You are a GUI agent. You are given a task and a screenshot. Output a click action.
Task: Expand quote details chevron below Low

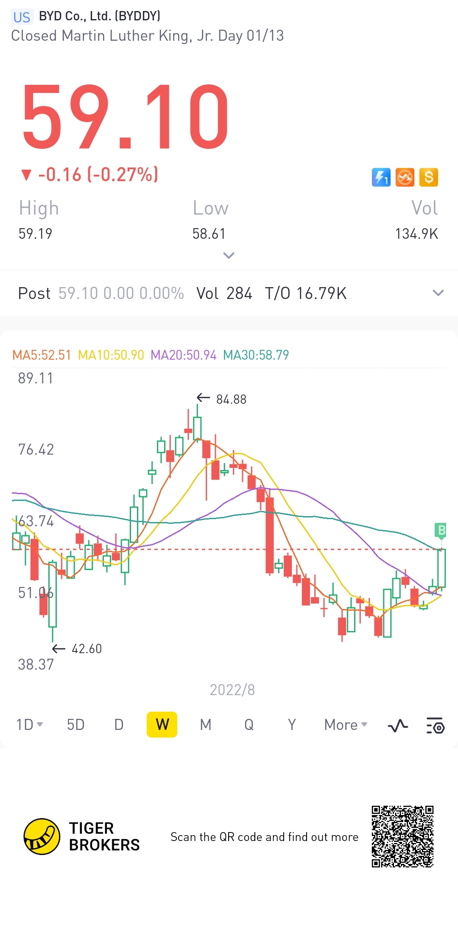click(229, 255)
